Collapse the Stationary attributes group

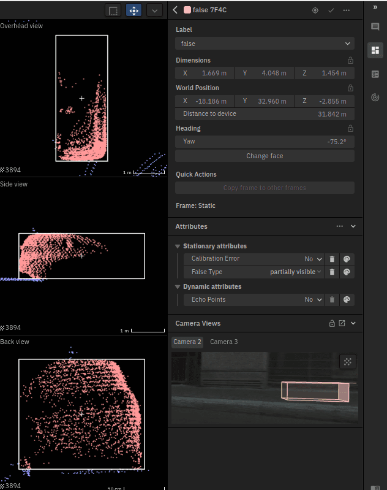coord(178,247)
